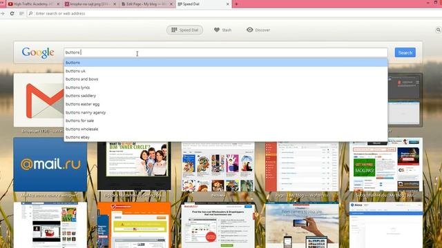
Task: Open the Pages My blog WordPress tile
Action: (302, 167)
